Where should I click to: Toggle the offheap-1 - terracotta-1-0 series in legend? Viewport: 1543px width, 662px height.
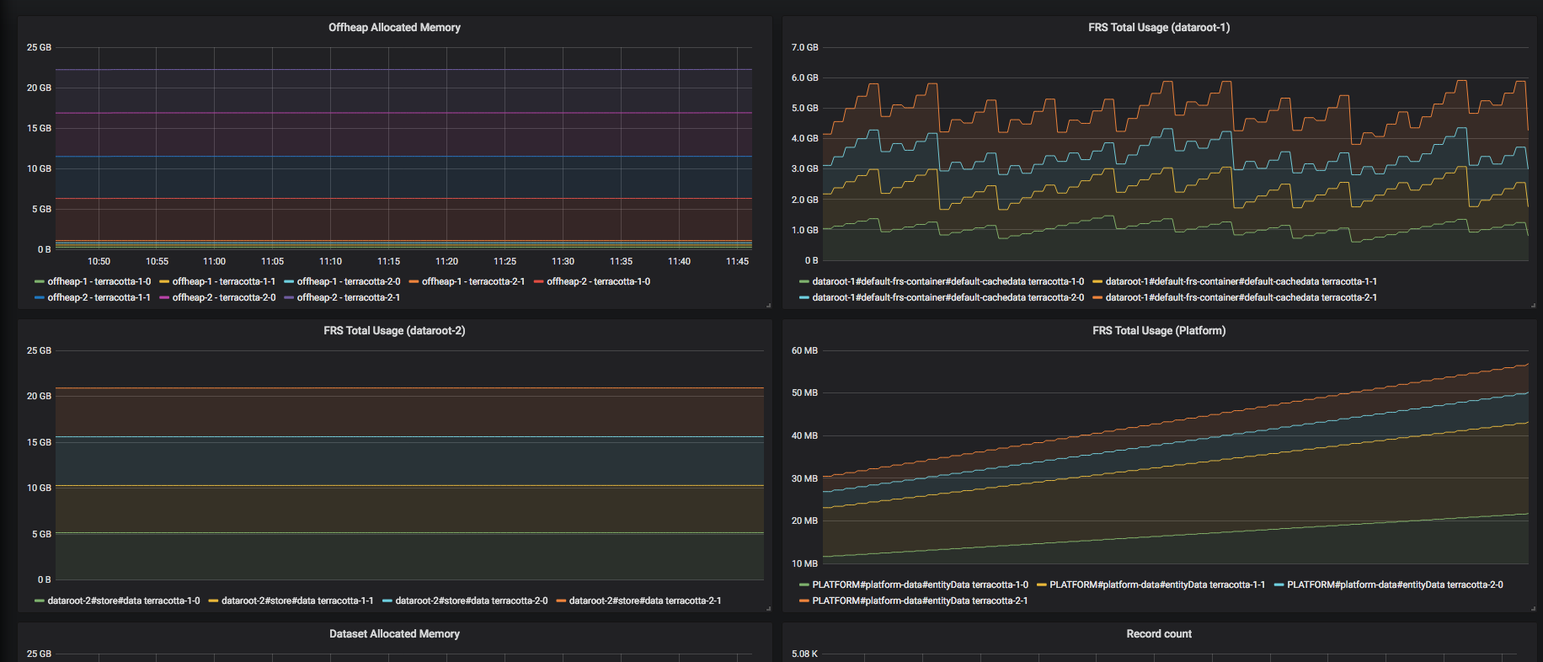pos(99,281)
